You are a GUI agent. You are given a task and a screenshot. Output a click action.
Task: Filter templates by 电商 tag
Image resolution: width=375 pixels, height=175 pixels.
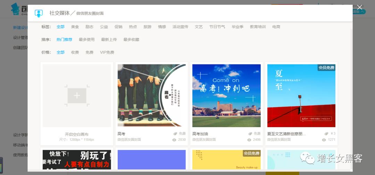276,27
